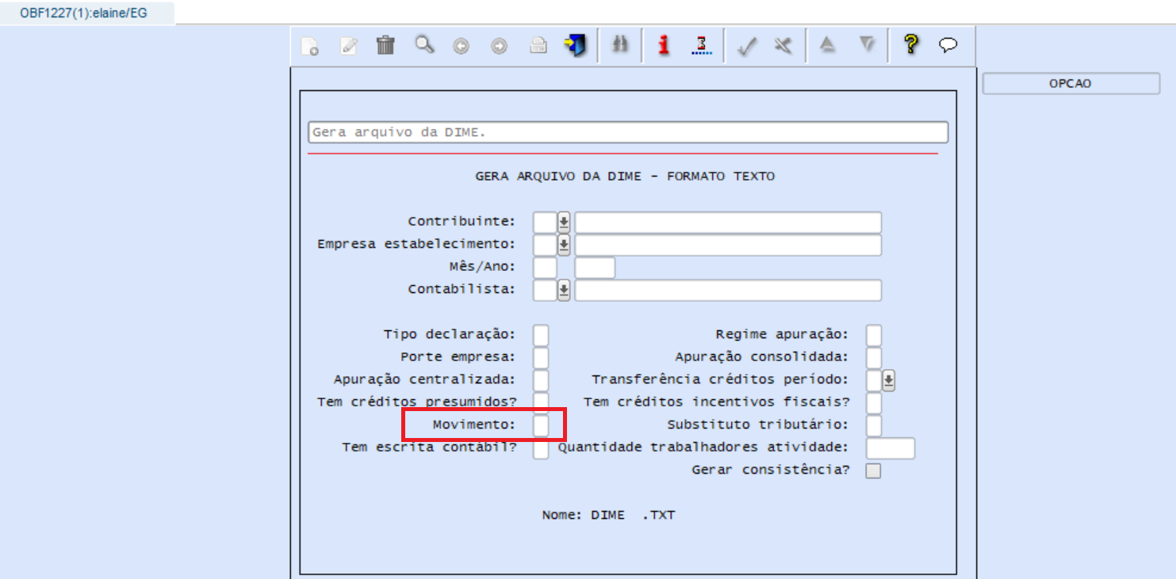
Task: Click the cancel X icon
Action: click(x=783, y=47)
